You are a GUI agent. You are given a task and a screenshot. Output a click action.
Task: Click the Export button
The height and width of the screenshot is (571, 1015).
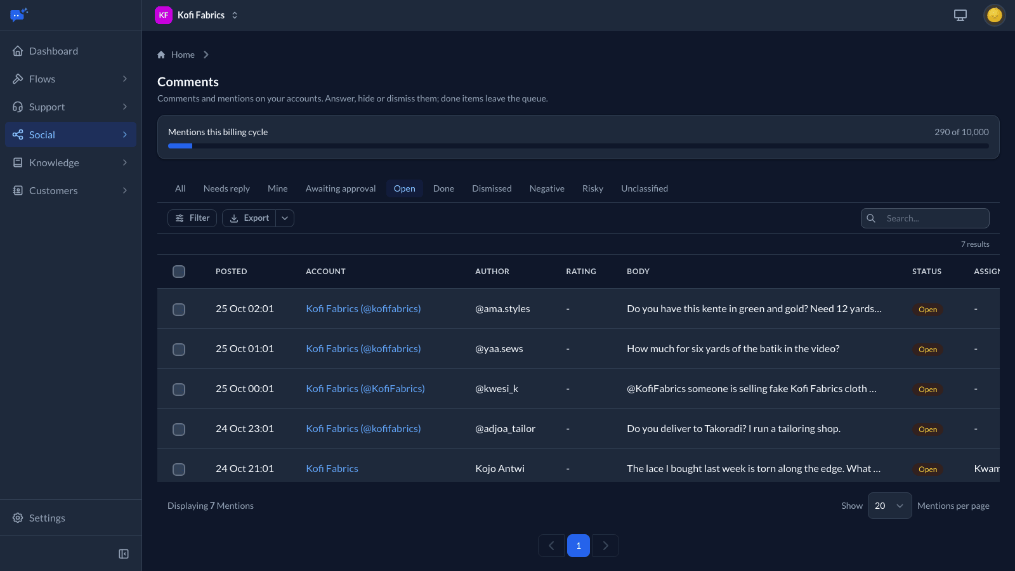249,218
